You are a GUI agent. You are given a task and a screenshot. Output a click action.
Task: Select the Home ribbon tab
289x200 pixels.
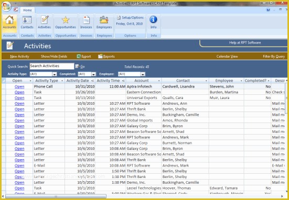click(27, 10)
